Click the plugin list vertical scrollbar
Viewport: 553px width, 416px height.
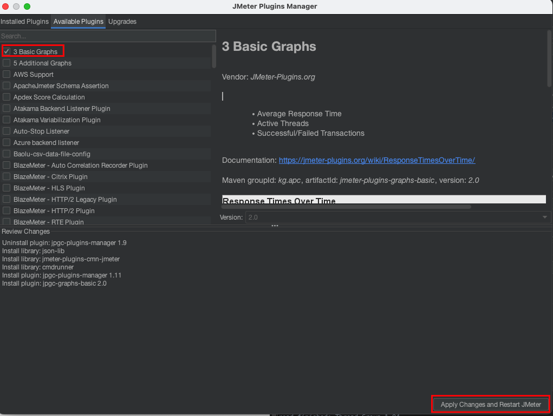click(x=214, y=56)
